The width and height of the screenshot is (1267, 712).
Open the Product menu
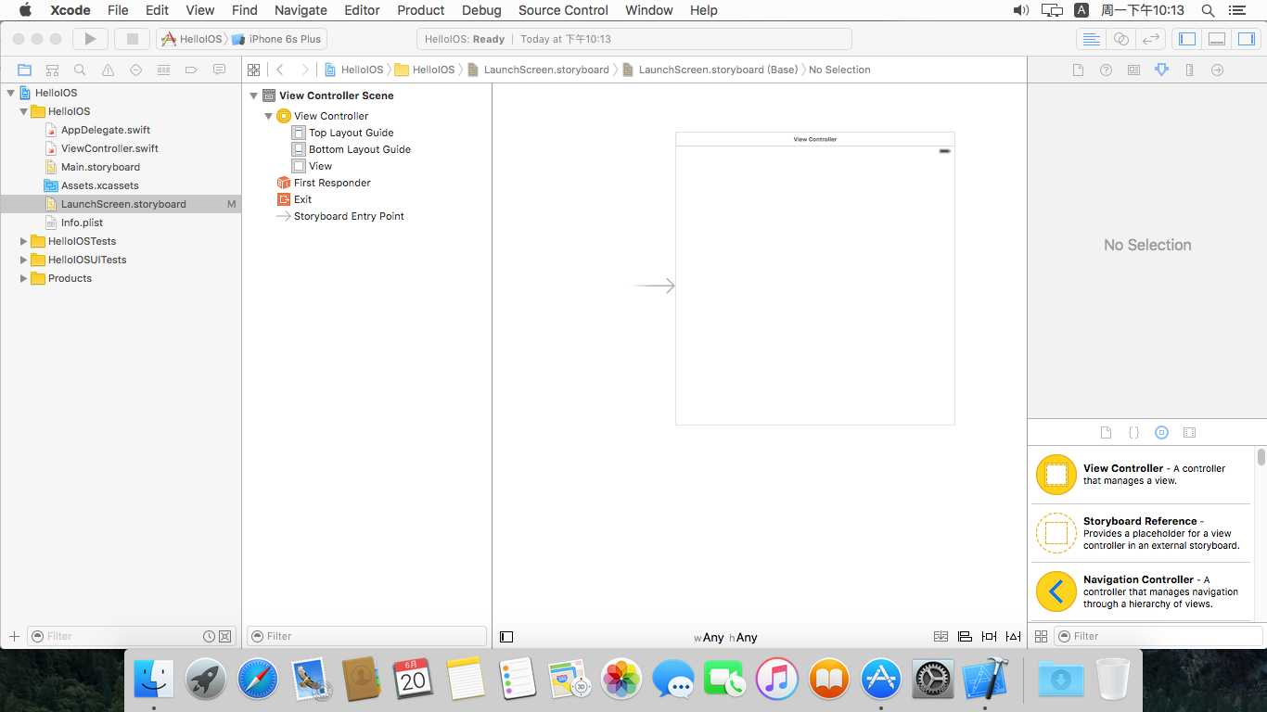421,10
